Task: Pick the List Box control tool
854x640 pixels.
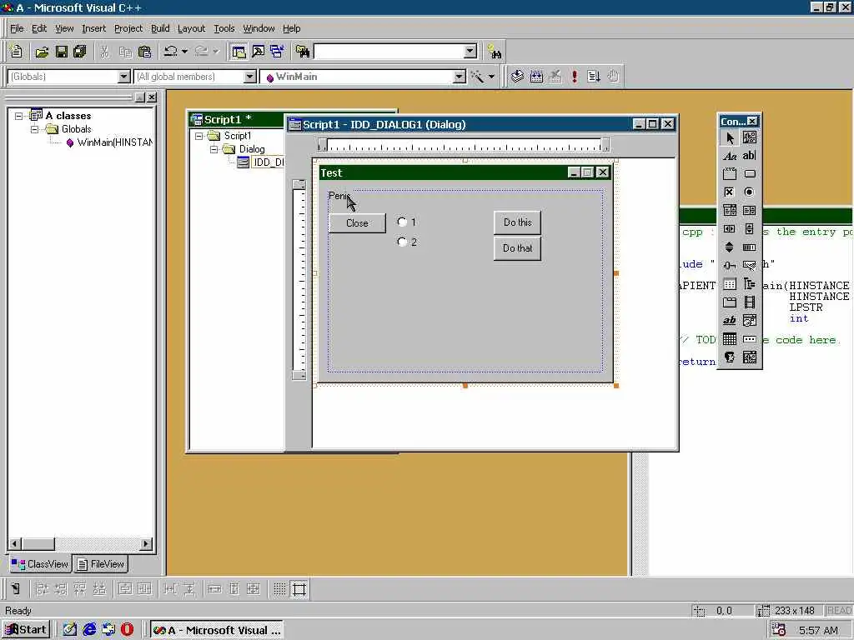Action: (750, 211)
